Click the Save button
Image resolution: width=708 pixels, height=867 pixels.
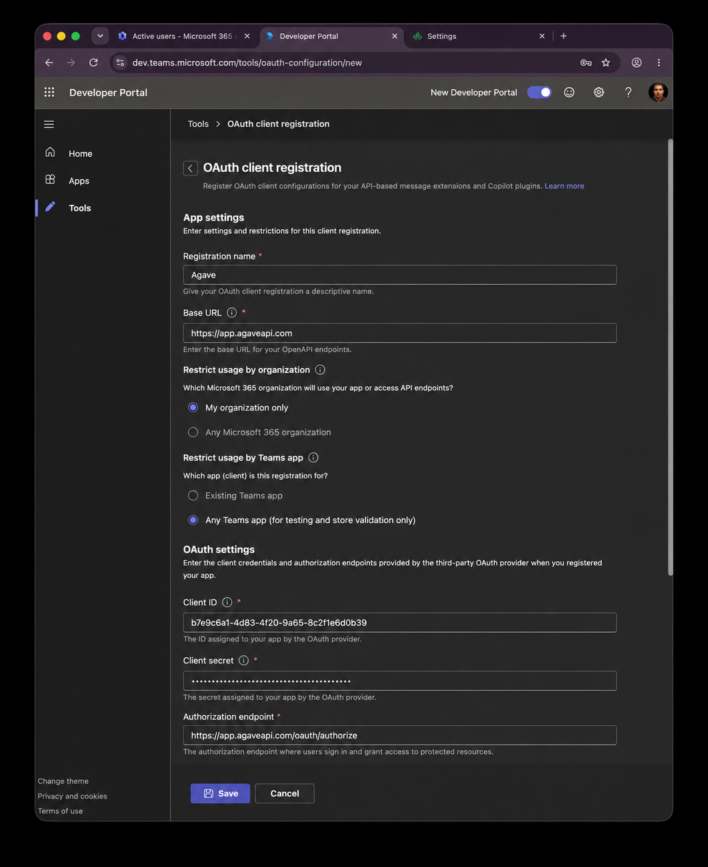pyautogui.click(x=220, y=793)
